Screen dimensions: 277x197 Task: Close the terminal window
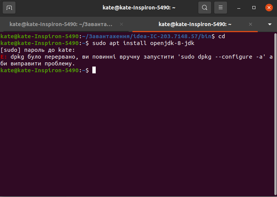click(269, 8)
